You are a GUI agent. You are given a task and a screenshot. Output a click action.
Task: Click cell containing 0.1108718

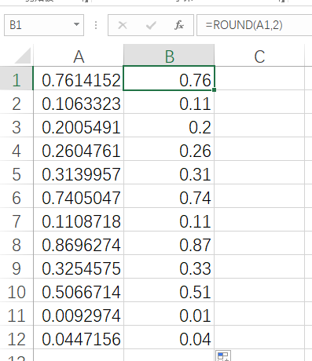[79, 220]
